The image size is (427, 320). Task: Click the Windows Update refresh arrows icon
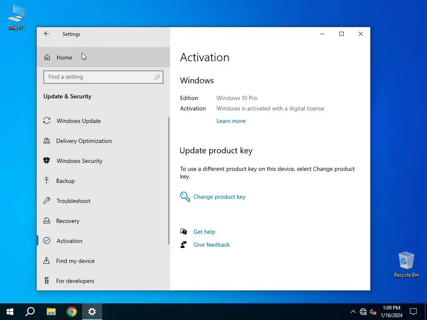pos(47,120)
